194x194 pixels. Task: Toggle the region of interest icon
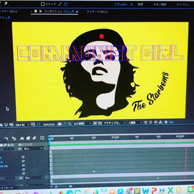tap(38, 124)
